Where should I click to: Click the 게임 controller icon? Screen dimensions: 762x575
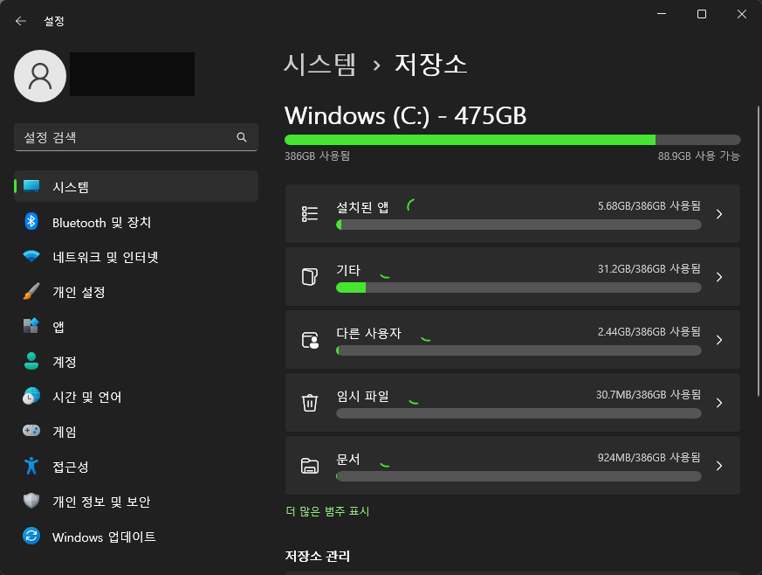31,431
